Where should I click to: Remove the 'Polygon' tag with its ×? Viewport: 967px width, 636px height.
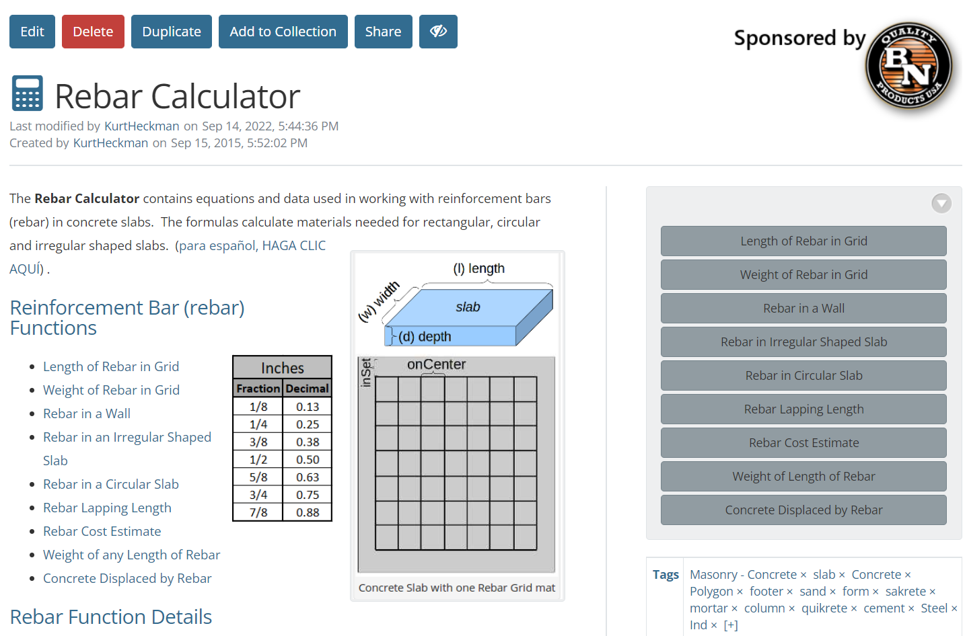click(740, 592)
